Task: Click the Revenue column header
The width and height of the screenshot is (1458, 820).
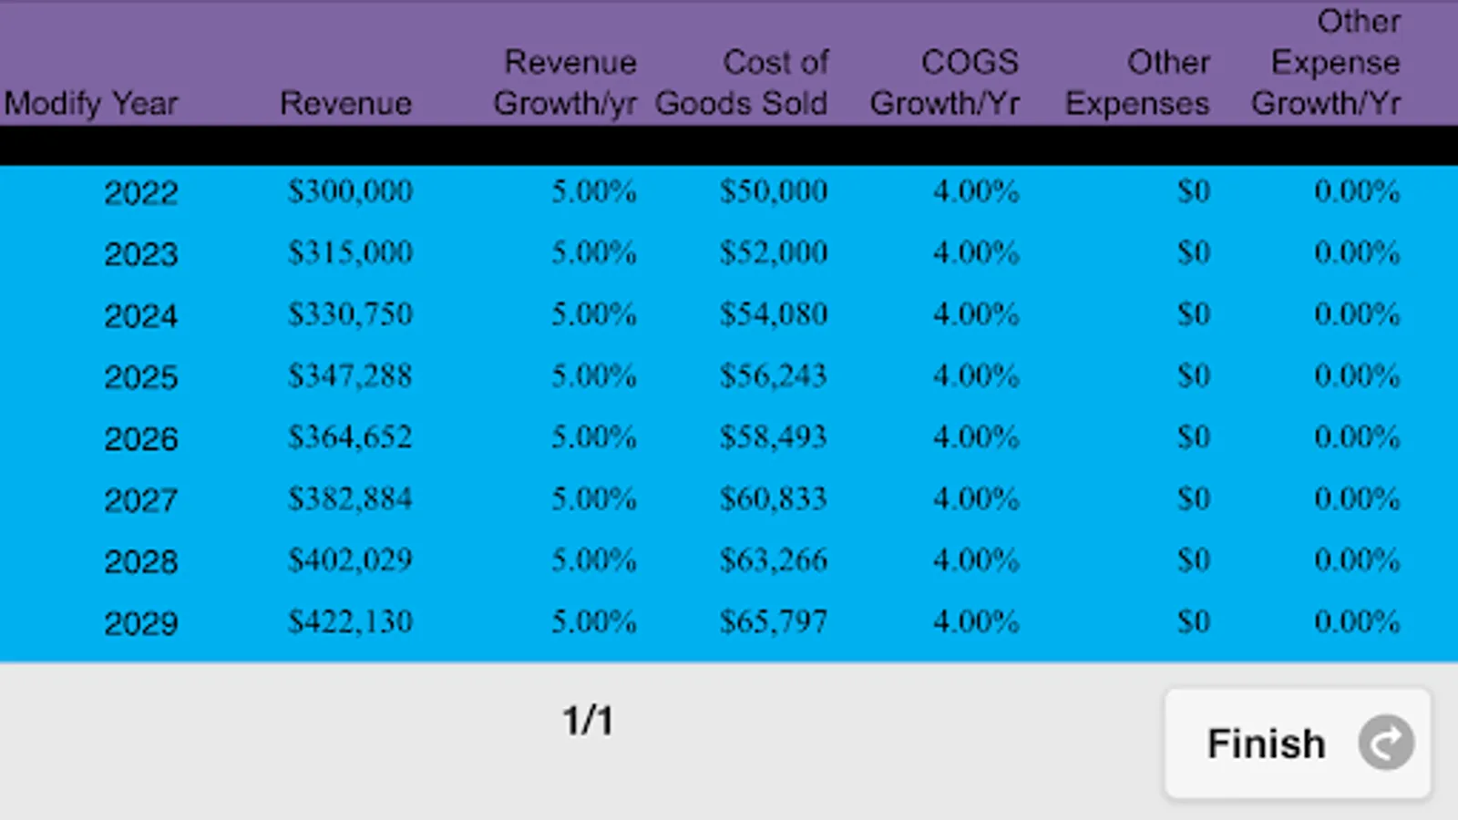Action: (346, 103)
